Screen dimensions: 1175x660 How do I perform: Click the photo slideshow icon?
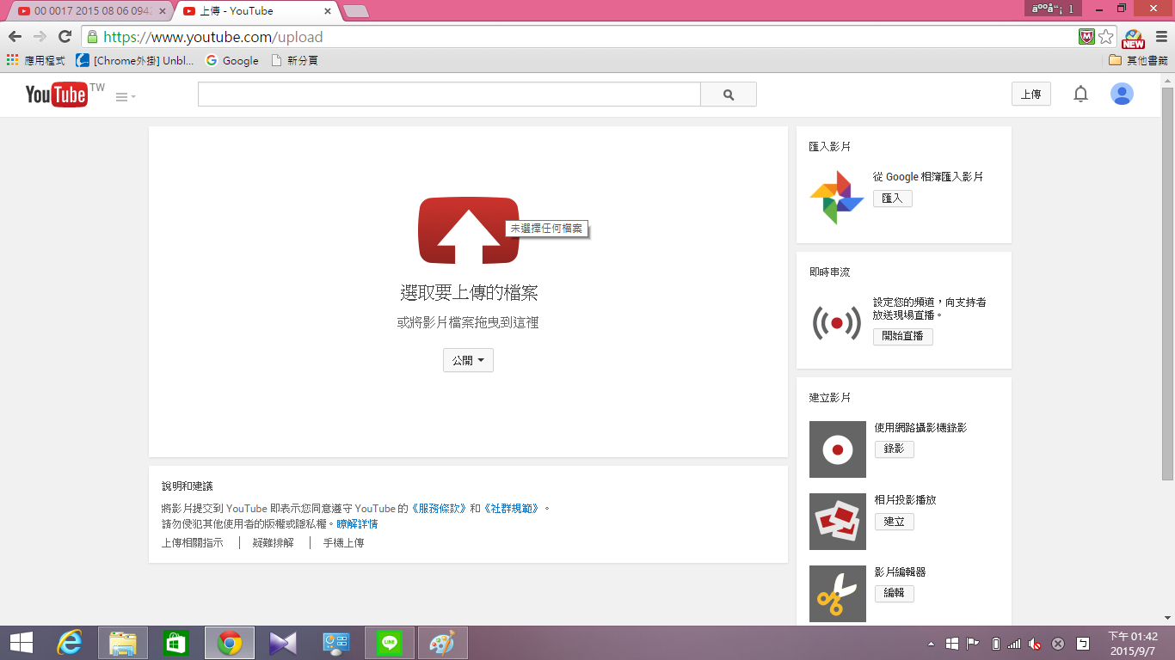point(837,522)
